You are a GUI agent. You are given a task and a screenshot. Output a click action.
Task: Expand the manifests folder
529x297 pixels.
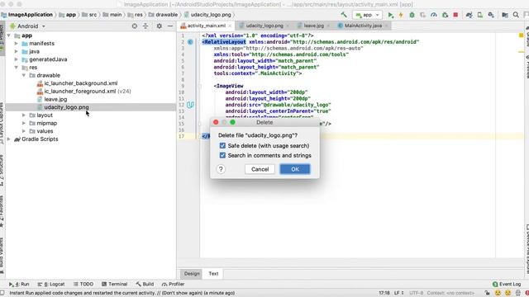(x=17, y=44)
